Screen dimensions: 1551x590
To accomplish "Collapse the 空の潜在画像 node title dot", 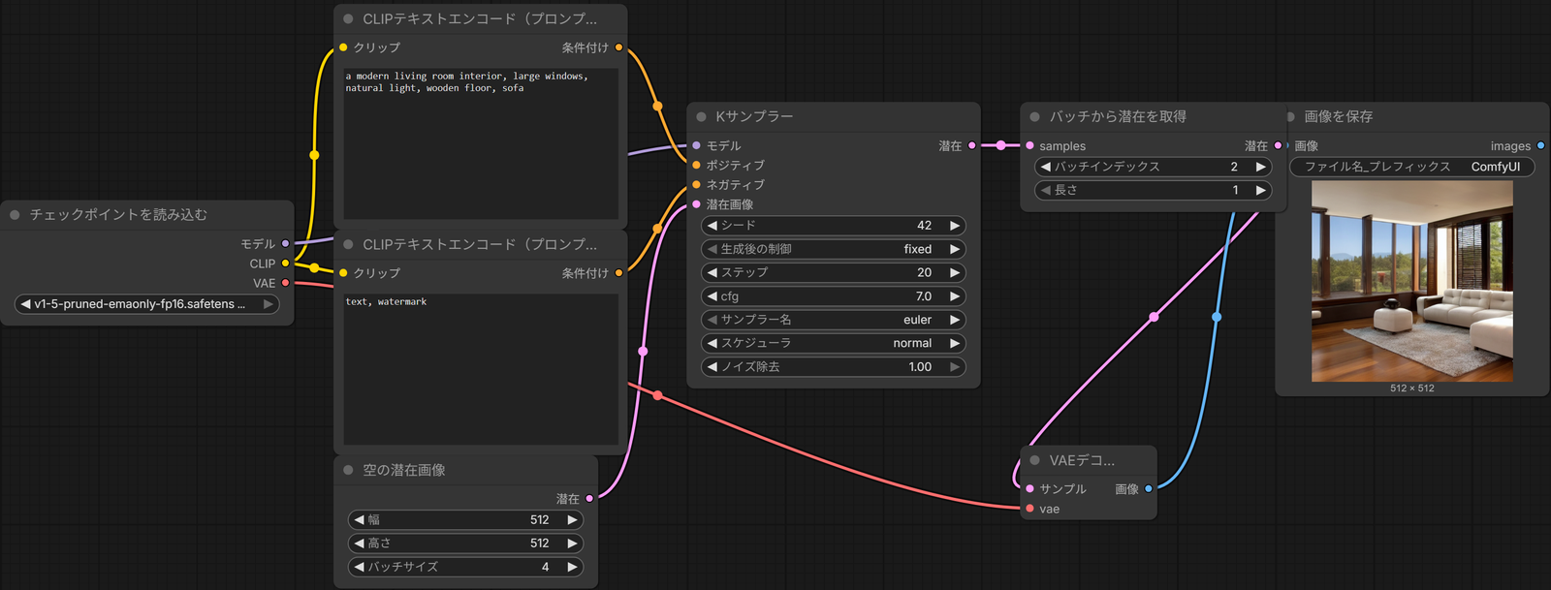I will [x=348, y=470].
